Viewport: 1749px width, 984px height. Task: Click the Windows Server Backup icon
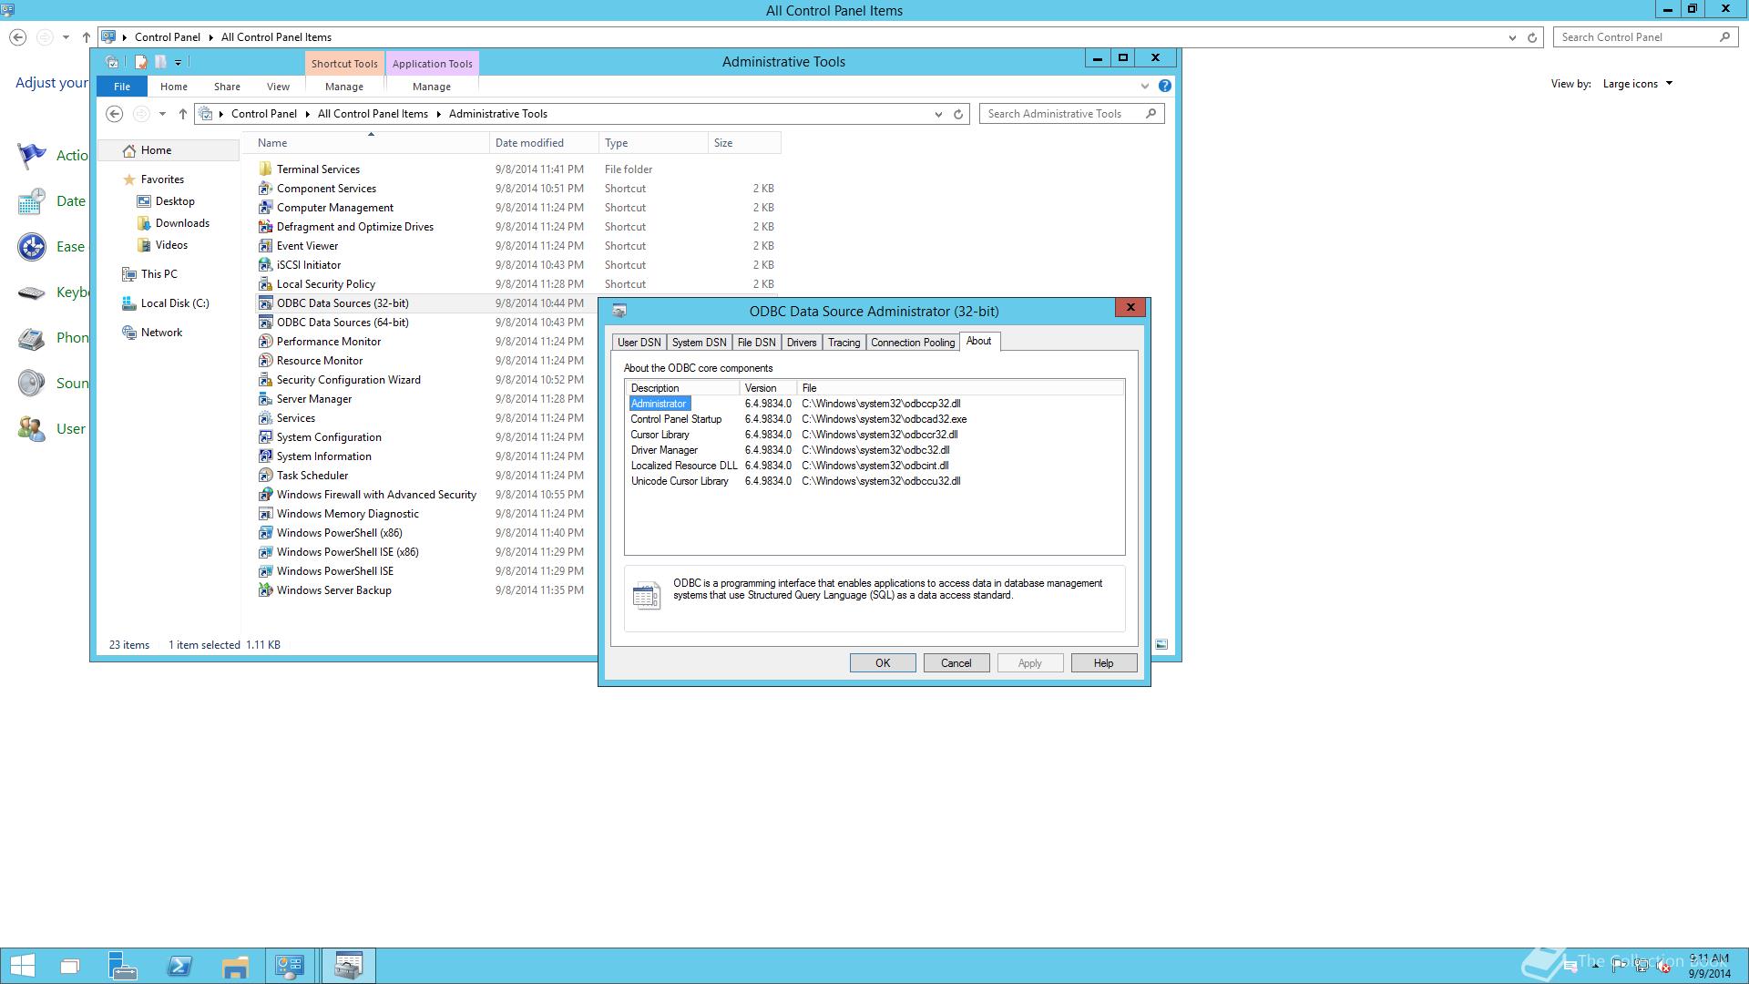coord(265,590)
